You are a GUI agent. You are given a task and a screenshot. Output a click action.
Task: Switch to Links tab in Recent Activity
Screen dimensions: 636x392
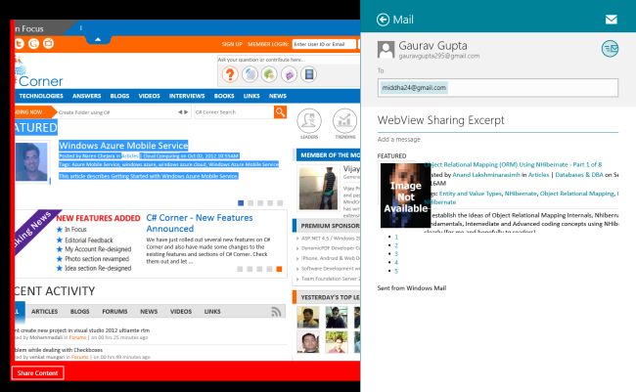[212, 311]
